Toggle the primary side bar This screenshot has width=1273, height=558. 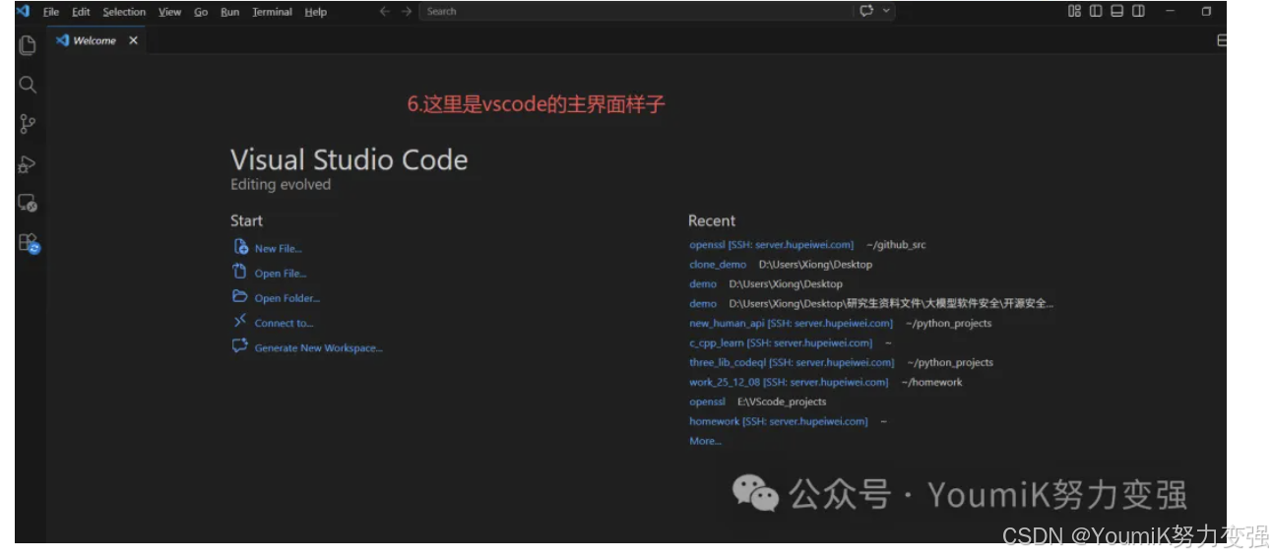click(1096, 11)
